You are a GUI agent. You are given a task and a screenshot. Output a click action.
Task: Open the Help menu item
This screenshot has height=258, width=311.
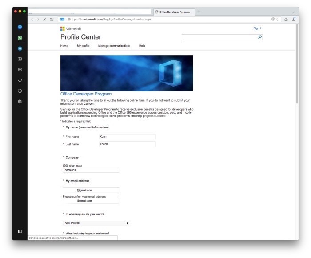[142, 46]
